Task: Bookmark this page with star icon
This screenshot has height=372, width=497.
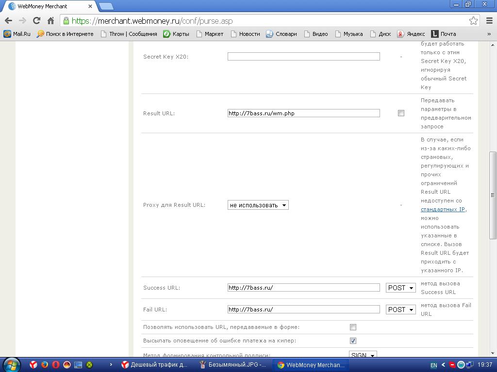Action: [473, 20]
